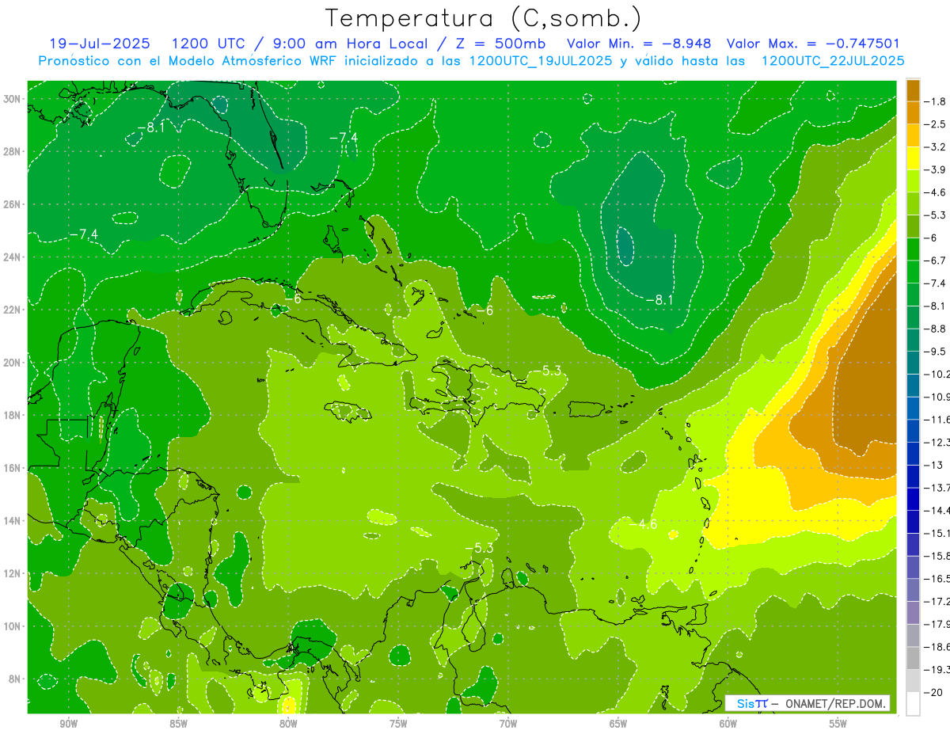950x734 pixels.
Task: Pick the amber swatch between -2.5 and -3.2
Action: (913, 135)
